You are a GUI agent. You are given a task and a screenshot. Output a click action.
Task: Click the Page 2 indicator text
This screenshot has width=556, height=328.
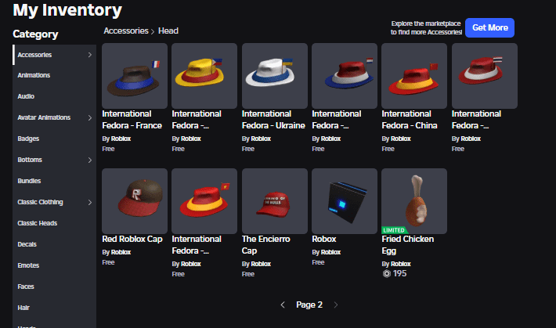(x=309, y=305)
